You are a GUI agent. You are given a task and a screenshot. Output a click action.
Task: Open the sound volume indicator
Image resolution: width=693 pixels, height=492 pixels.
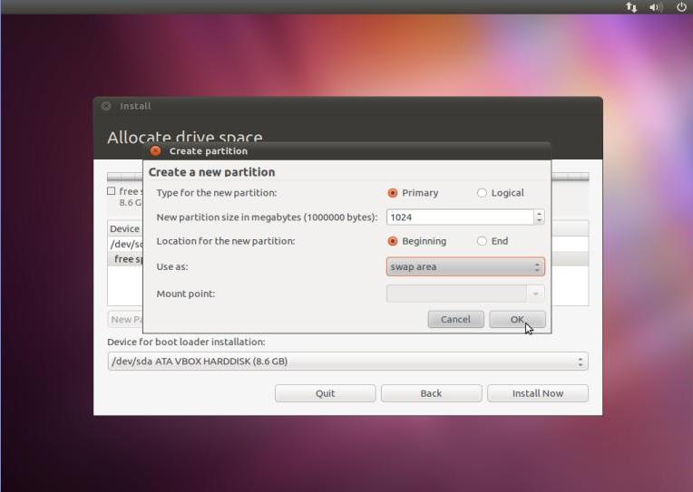(x=656, y=7)
